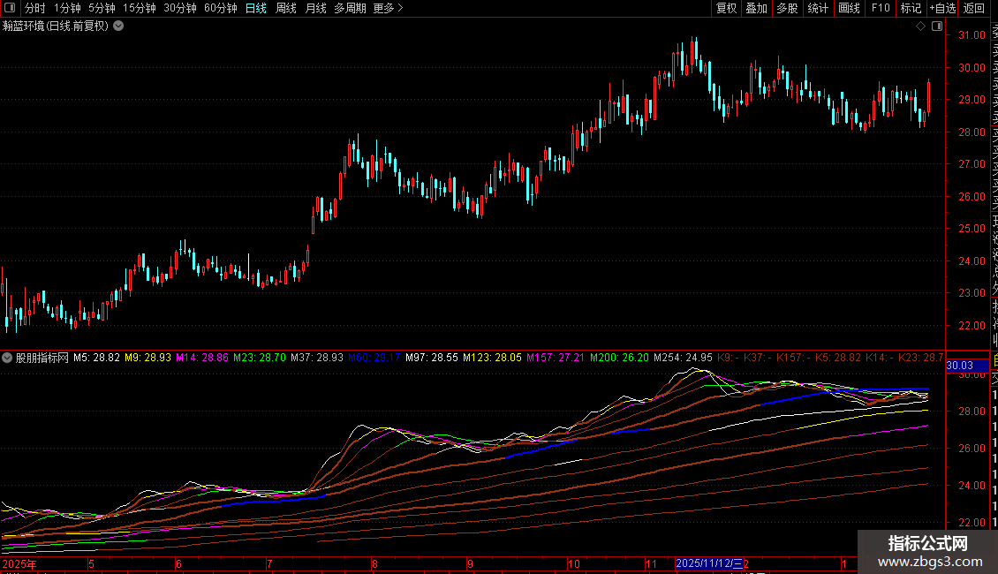Click the M254: 24.95 indicator value
The height and width of the screenshot is (574, 998).
point(683,358)
